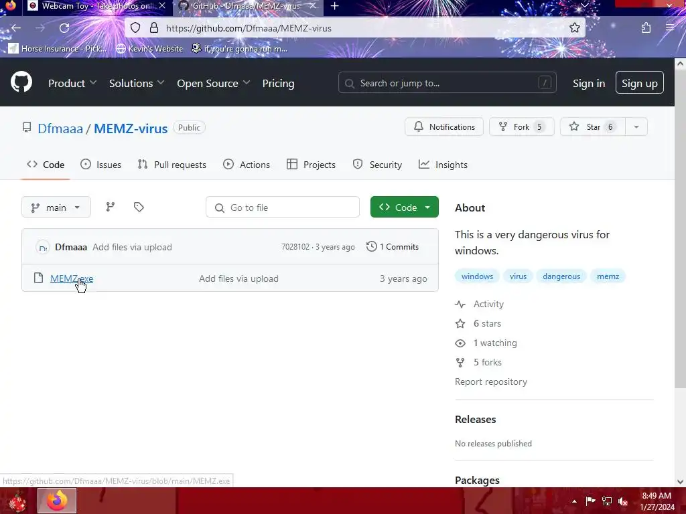Star the repository with the Star button
This screenshot has height=514, width=686.
point(592,126)
